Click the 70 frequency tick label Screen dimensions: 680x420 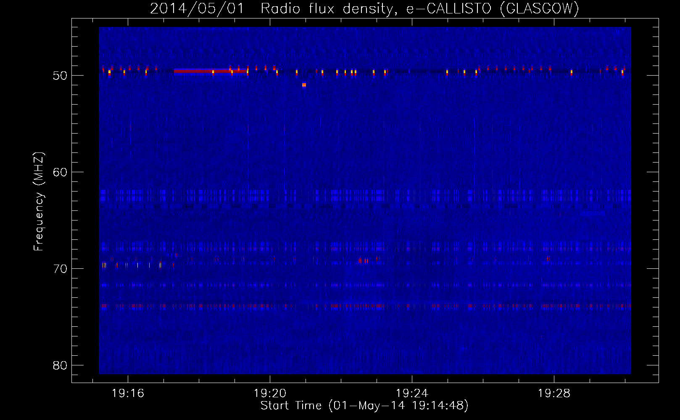click(x=60, y=269)
